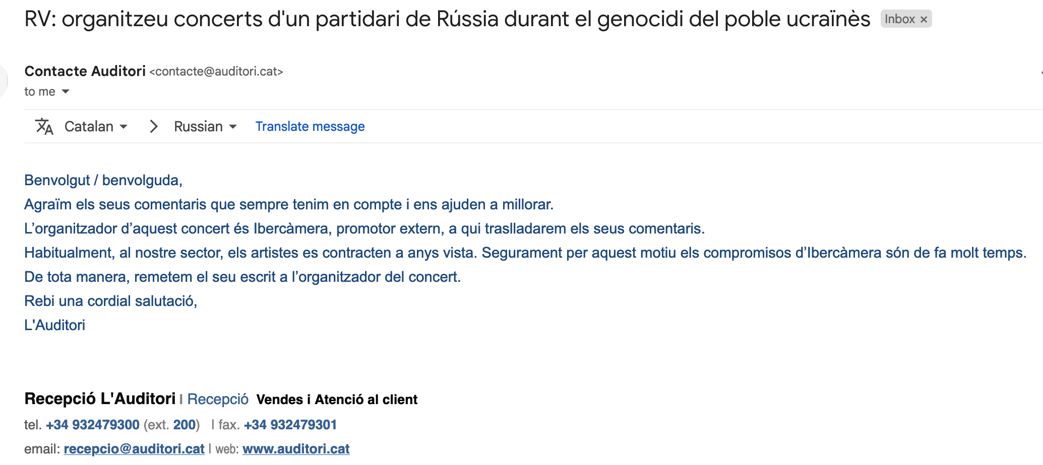Click the L'Auditori sign-off text in the body
This screenshot has width=1043, height=465.
click(x=54, y=325)
